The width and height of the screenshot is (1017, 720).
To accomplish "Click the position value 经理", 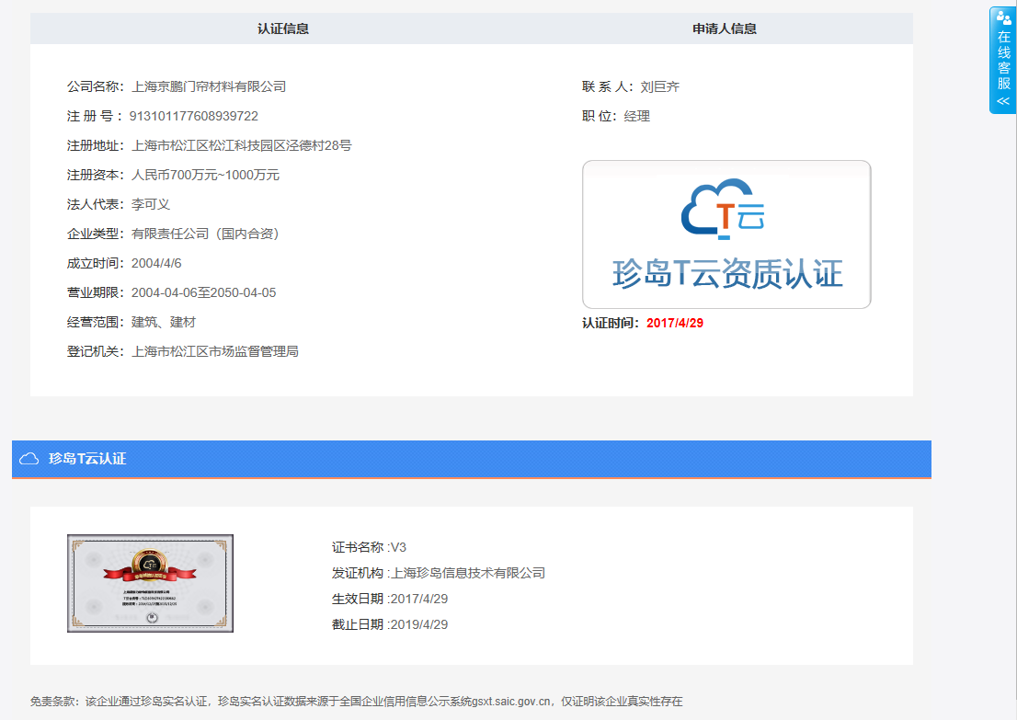I will [637, 116].
